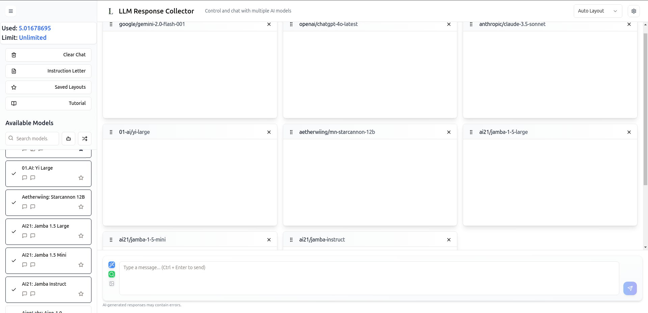Click the scrollbar down arrow of chat panels
This screenshot has width=648, height=313.
click(645, 247)
